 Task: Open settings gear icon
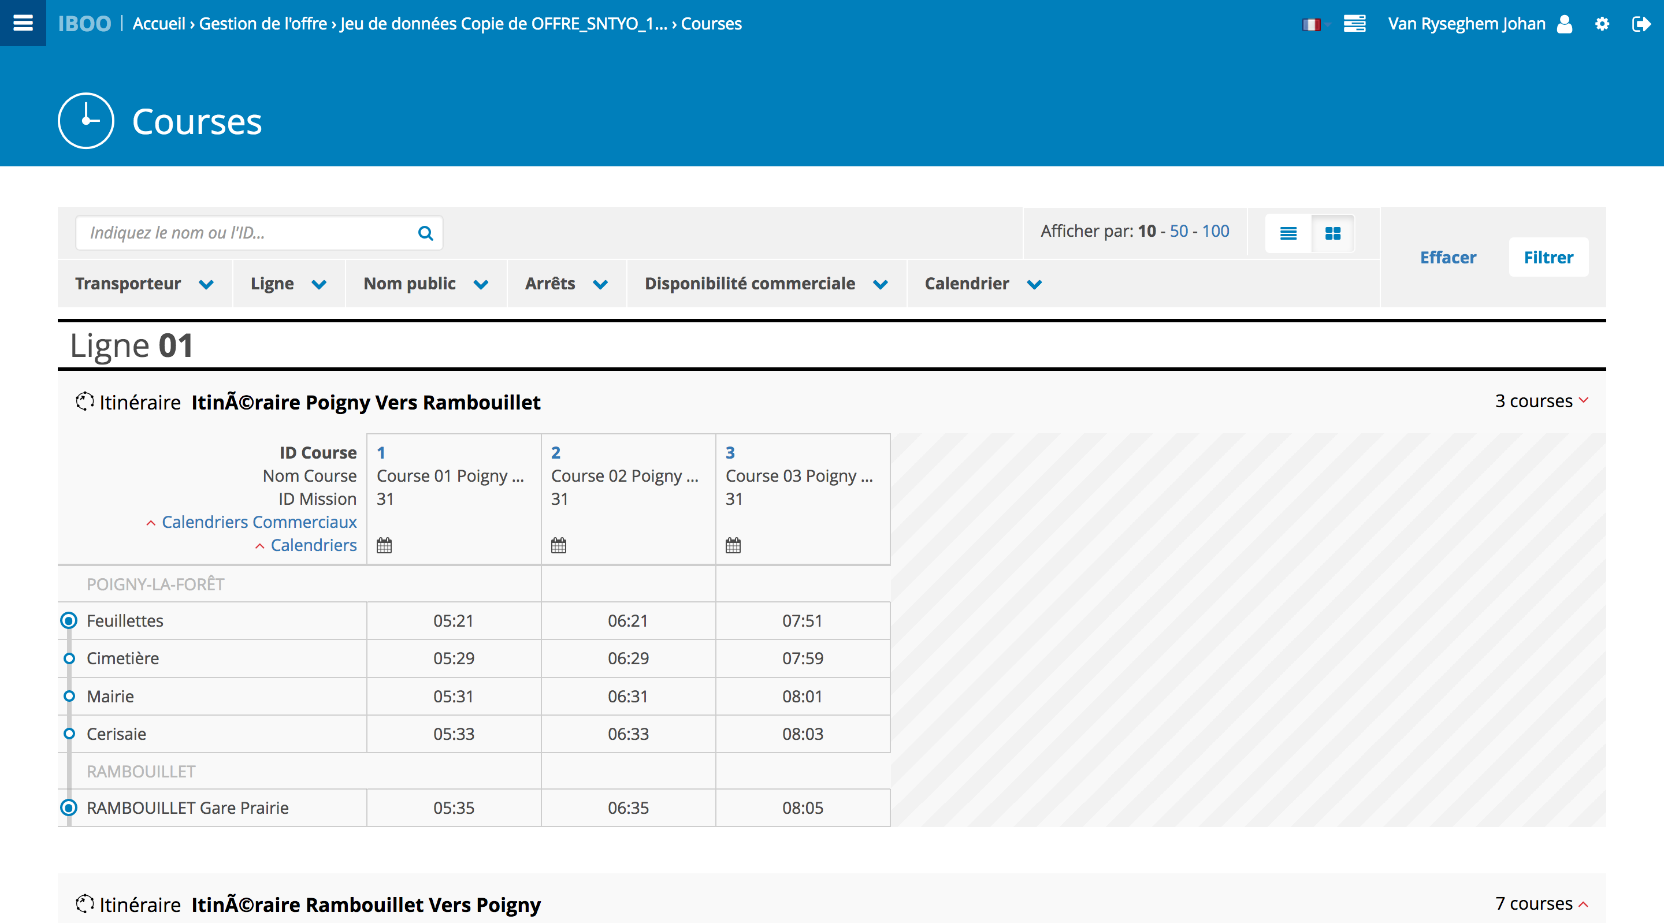(1602, 24)
